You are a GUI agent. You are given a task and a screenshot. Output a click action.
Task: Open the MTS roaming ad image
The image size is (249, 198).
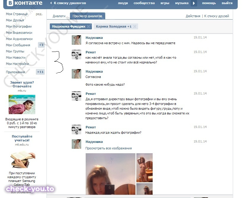22,104
